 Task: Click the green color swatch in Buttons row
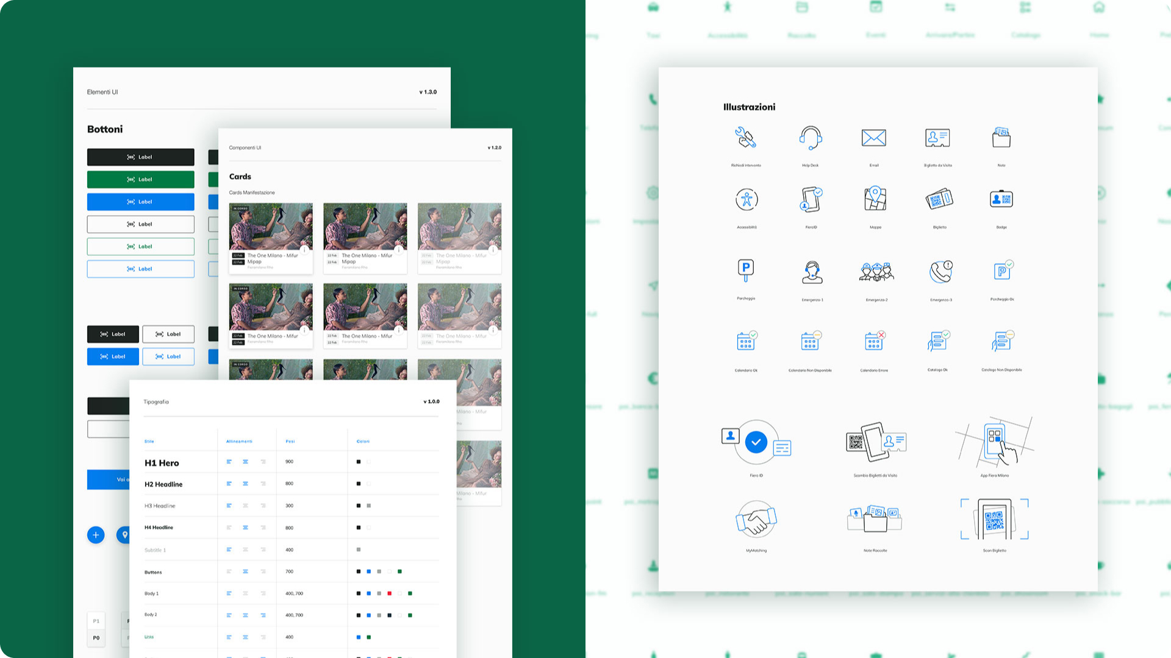click(399, 571)
